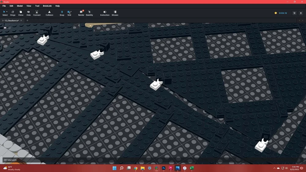The image size is (306, 172).
Task: Open the Settings gear taskbar app
Action: (150, 168)
